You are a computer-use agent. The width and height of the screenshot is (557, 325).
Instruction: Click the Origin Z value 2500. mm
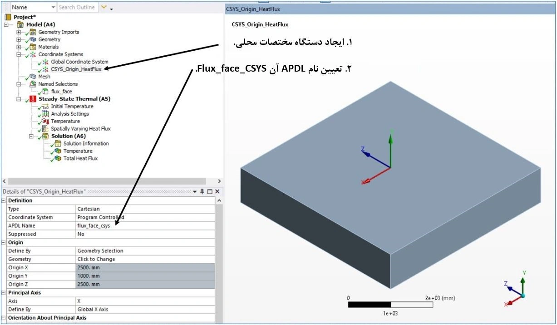[145, 284]
